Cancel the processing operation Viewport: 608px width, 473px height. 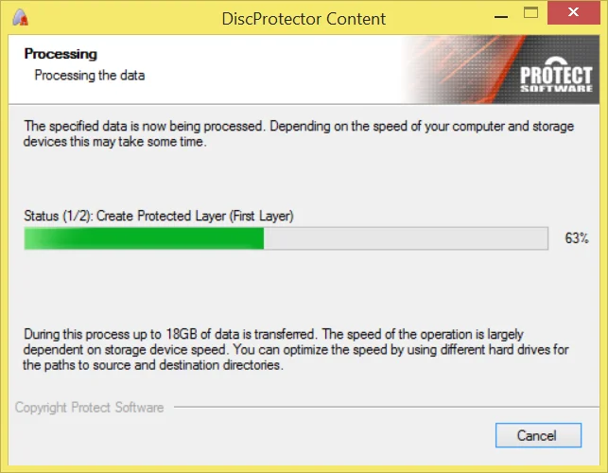537,435
